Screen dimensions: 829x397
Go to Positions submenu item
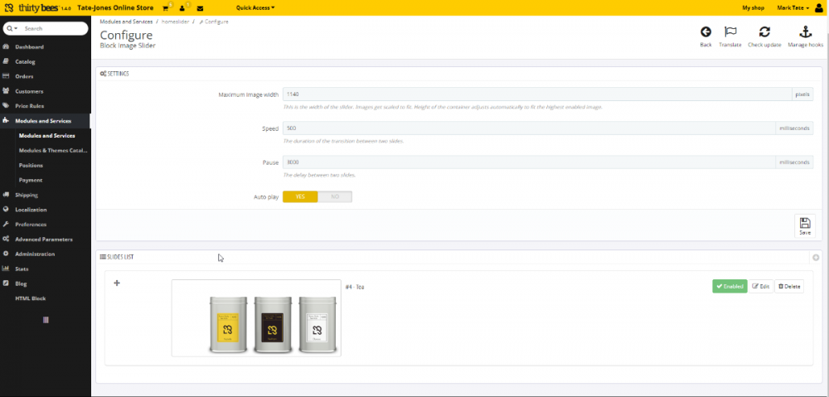point(31,165)
